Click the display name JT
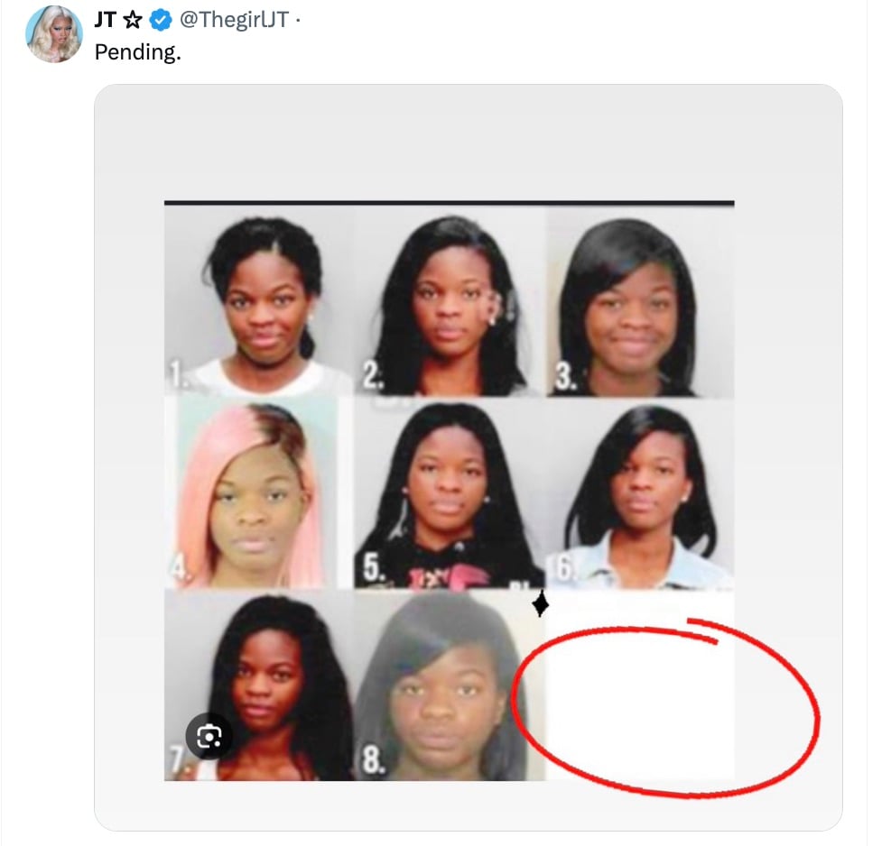The image size is (891, 846). pos(105,20)
